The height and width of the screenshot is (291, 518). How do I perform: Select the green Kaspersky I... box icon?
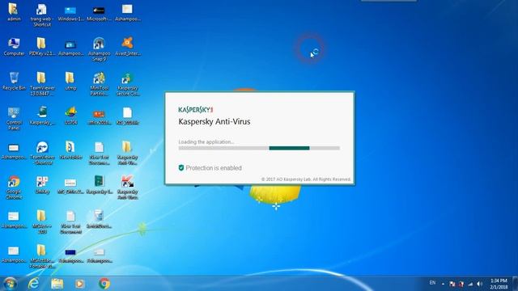(99, 184)
